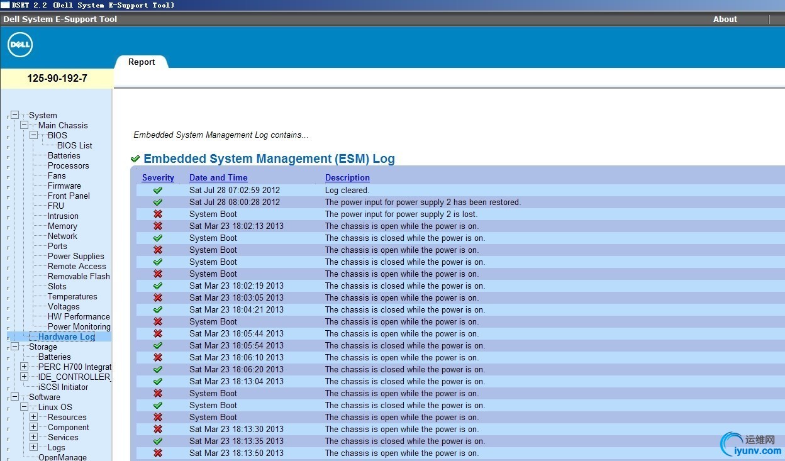Select Batteries under Main Chassis
The width and height of the screenshot is (785, 461).
pyautogui.click(x=64, y=155)
